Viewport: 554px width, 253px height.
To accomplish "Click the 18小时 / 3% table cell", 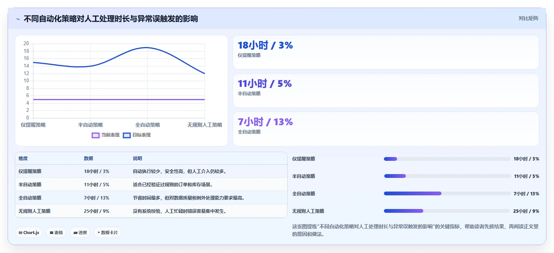I will [97, 171].
